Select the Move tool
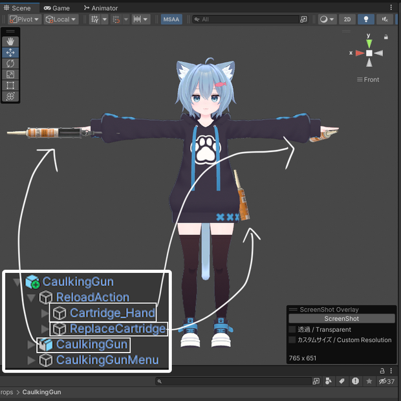Image resolution: width=401 pixels, height=401 pixels. (x=10, y=52)
